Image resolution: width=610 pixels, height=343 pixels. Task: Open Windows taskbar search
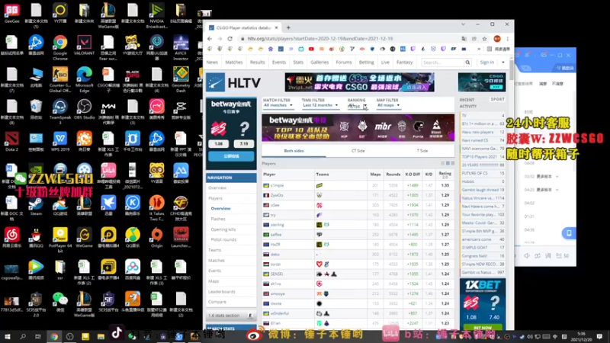[x=23, y=336]
